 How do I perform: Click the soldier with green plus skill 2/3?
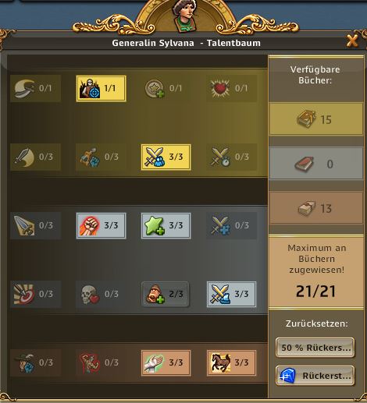pyautogui.click(x=166, y=295)
